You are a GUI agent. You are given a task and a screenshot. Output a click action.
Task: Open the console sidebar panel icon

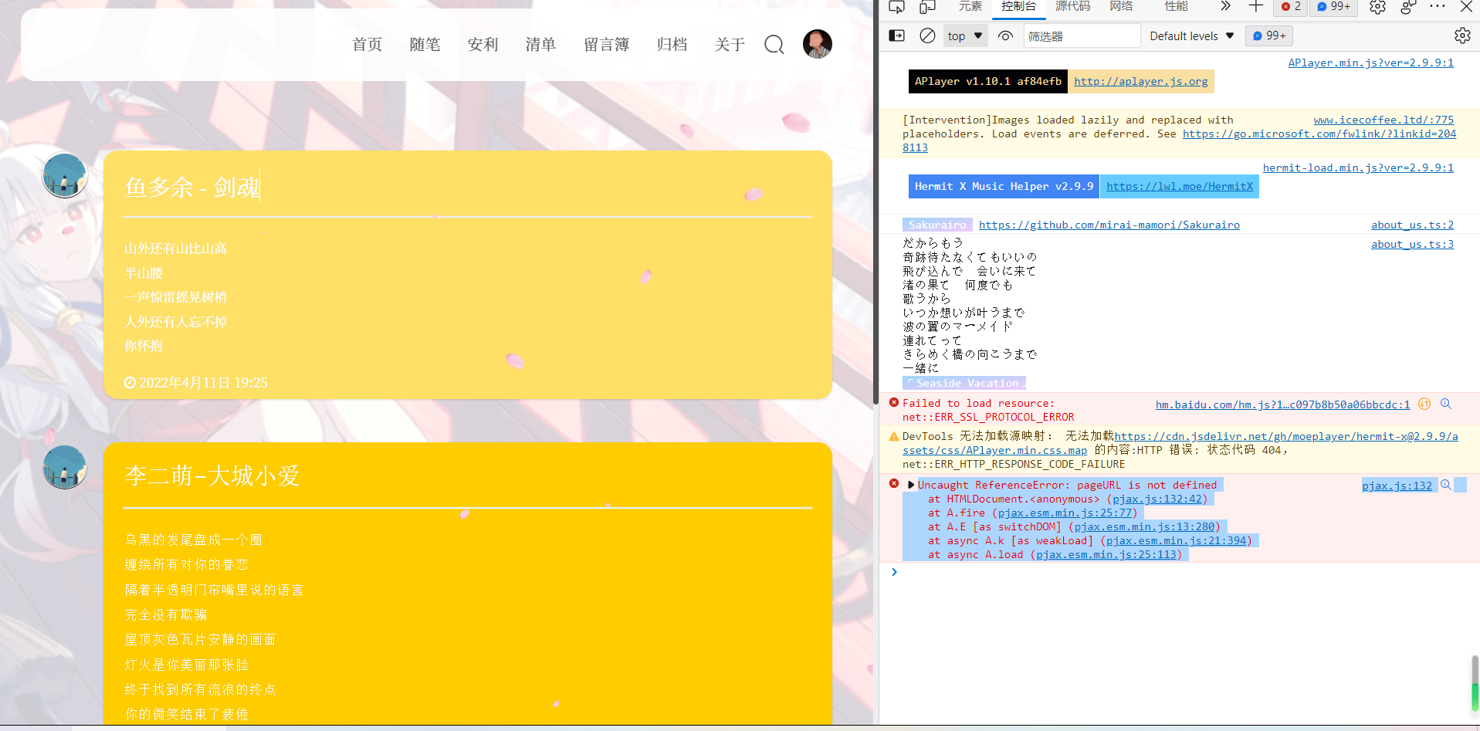click(x=896, y=35)
